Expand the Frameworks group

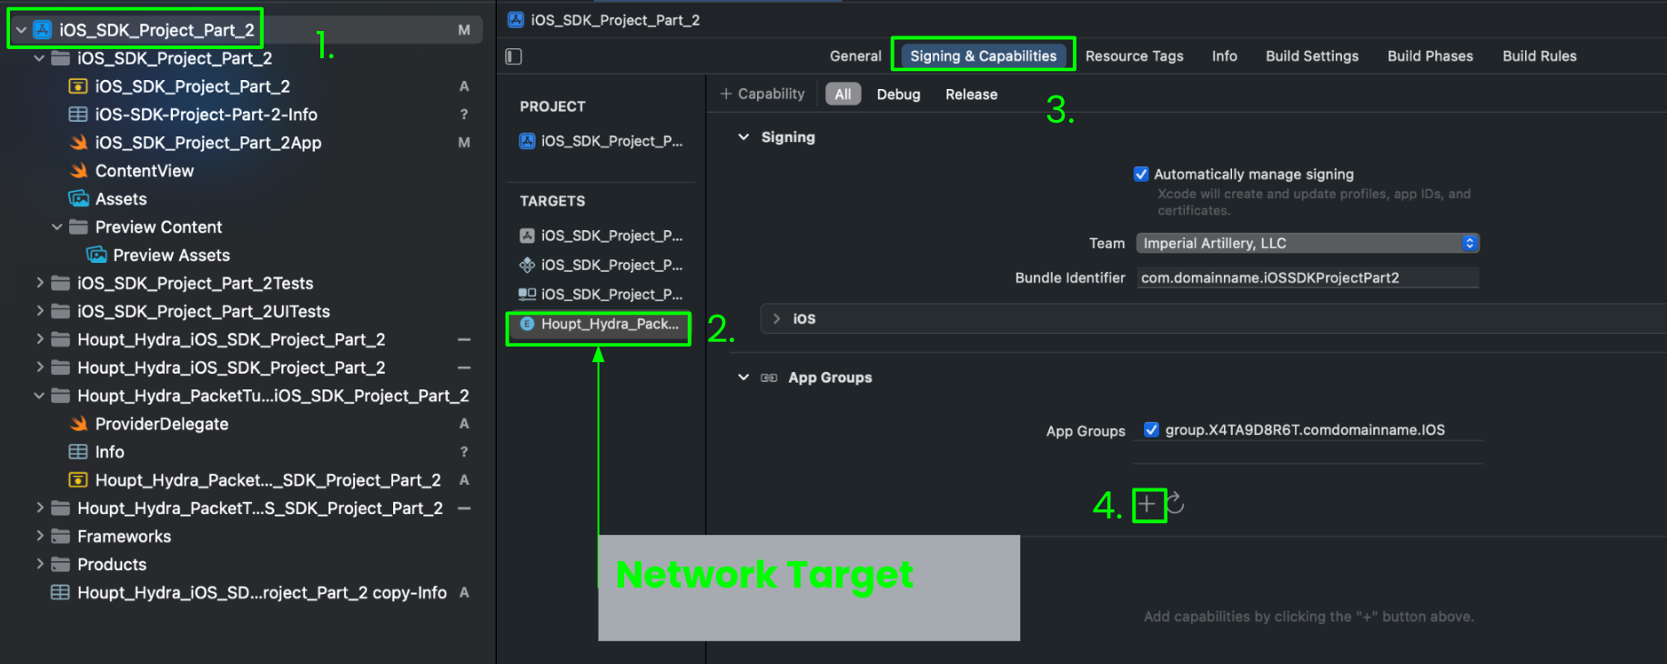[x=39, y=537]
